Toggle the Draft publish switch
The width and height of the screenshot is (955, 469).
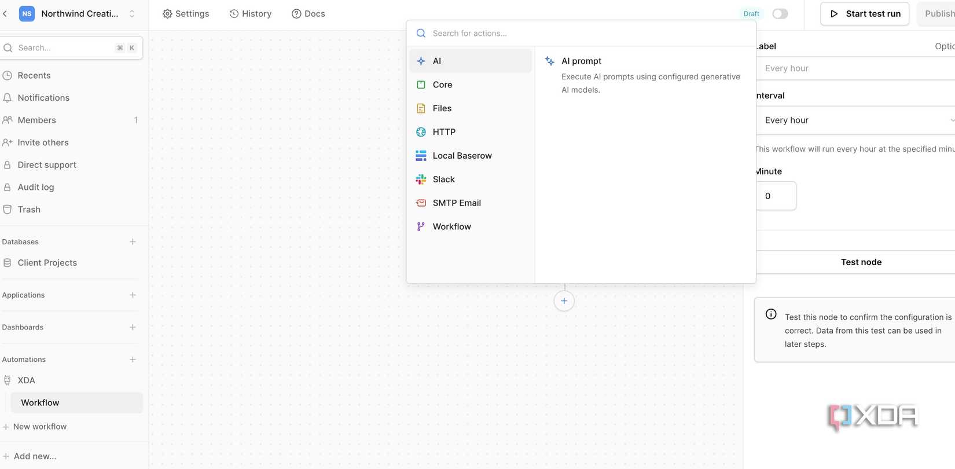[780, 13]
